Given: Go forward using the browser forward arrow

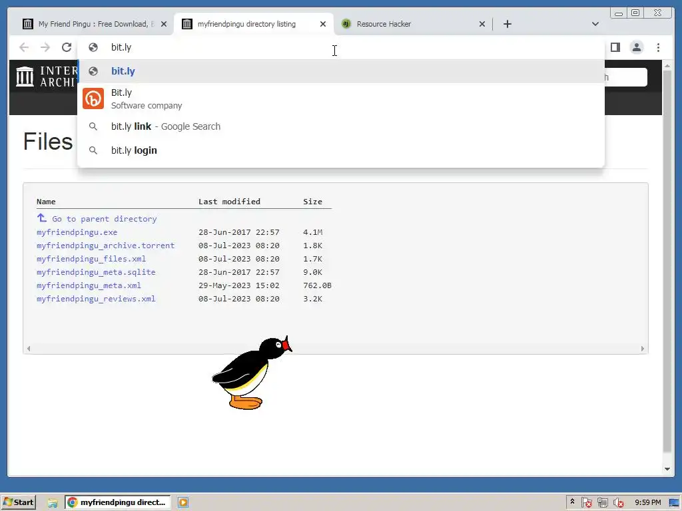Looking at the screenshot, I should pos(45,47).
